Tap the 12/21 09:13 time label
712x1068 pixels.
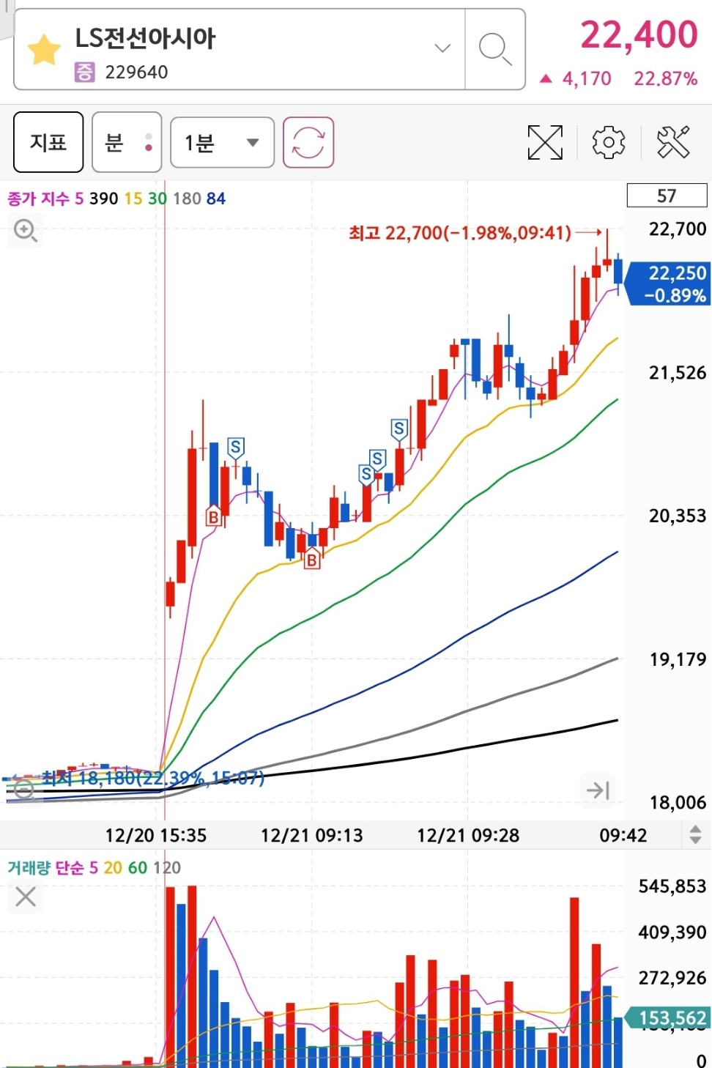point(312,835)
